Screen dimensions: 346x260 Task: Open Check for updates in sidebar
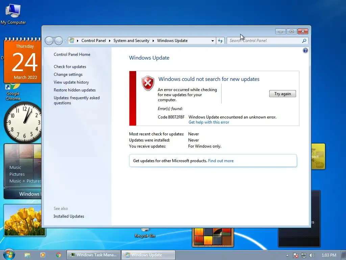[x=70, y=67]
